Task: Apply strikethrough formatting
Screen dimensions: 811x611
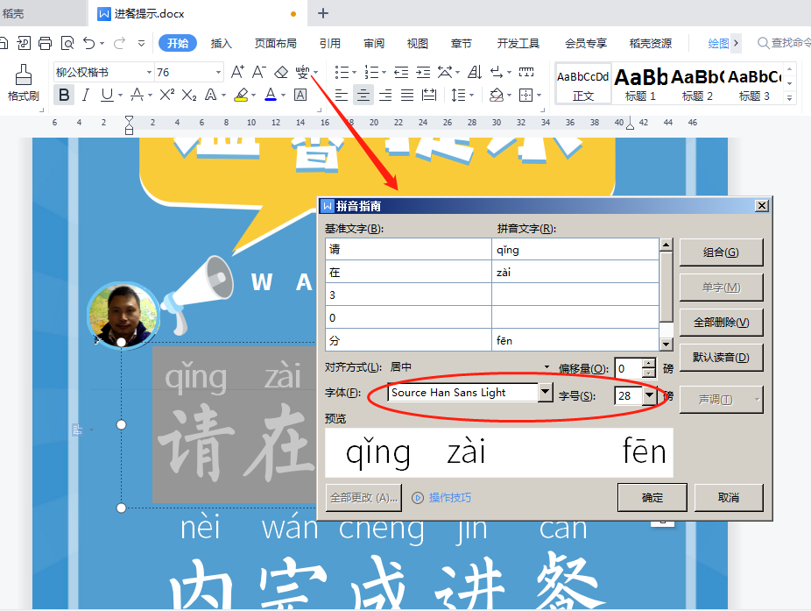Action: click(137, 96)
